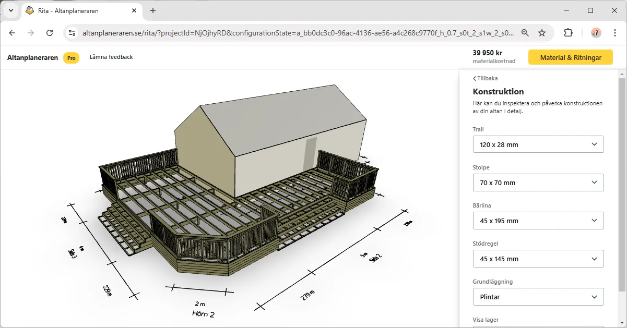627x328 pixels.
Task: Bookmark this page with star icon
Action: pyautogui.click(x=542, y=33)
